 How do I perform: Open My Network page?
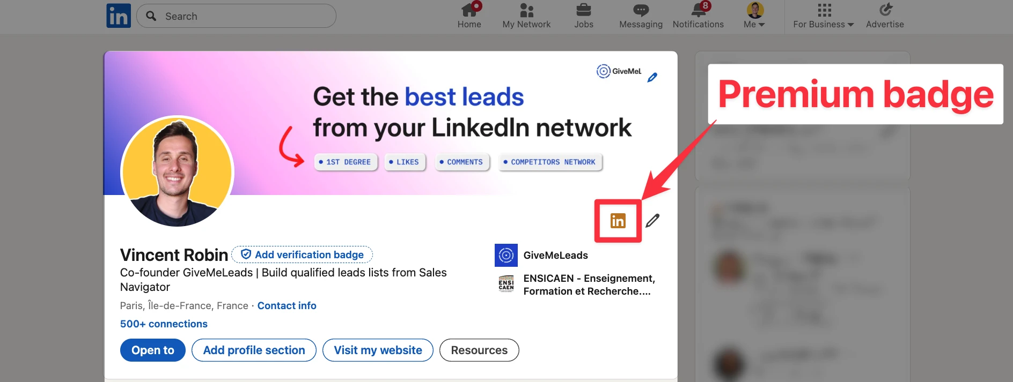click(526, 16)
